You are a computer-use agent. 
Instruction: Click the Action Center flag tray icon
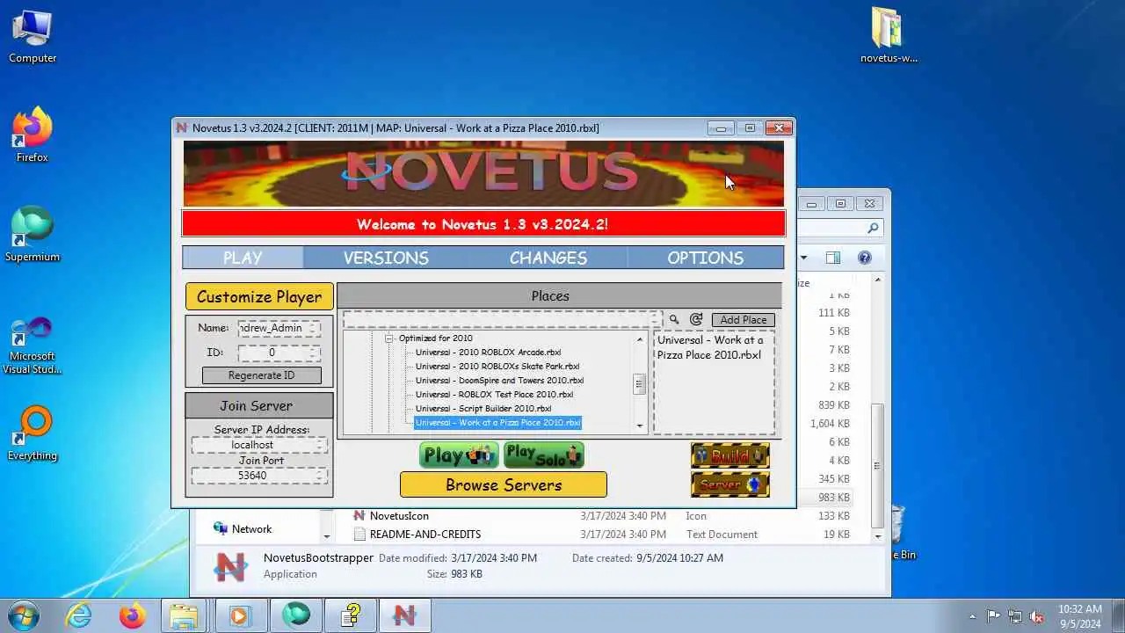click(x=993, y=616)
